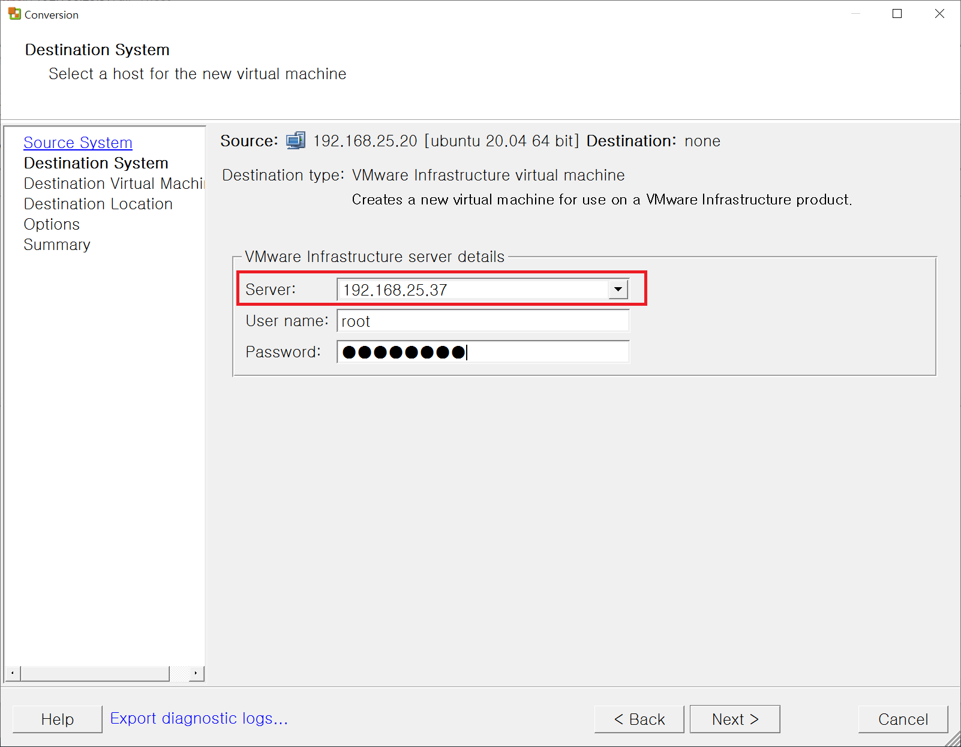Screen dimensions: 961x747
Task: Click sidebar scrollbar left arrow
Action: pyautogui.click(x=13, y=673)
